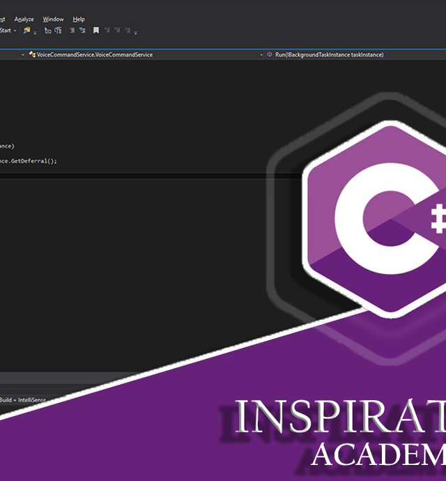Click the previous bookmark icon
The image size is (446, 481).
107,30
